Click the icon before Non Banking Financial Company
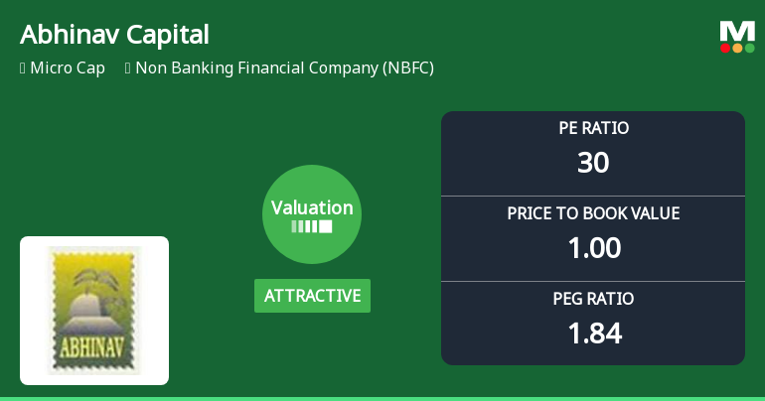This screenshot has width=765, height=401. (128, 68)
